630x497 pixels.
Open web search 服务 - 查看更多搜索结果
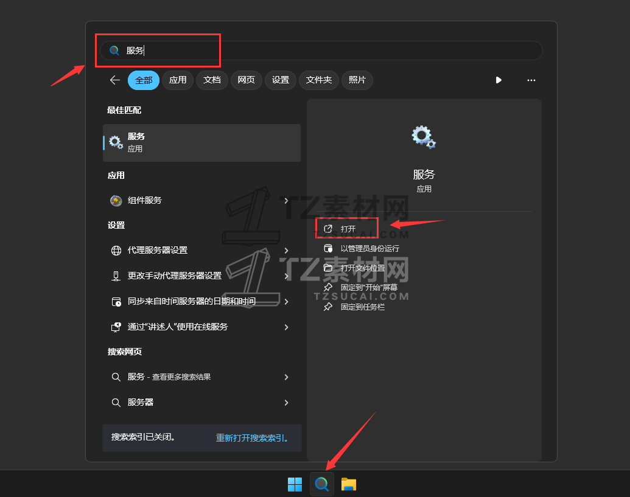(x=201, y=377)
